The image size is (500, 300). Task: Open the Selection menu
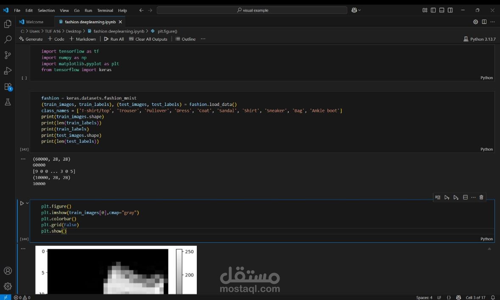coord(46,10)
